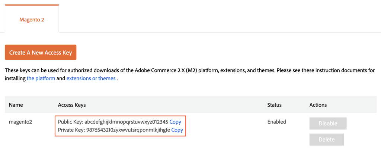Switch to the Magento 2 tab

(x=32, y=20)
